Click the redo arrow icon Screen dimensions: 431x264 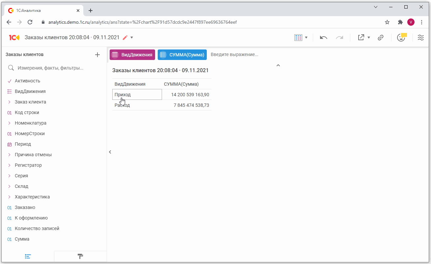(x=339, y=38)
